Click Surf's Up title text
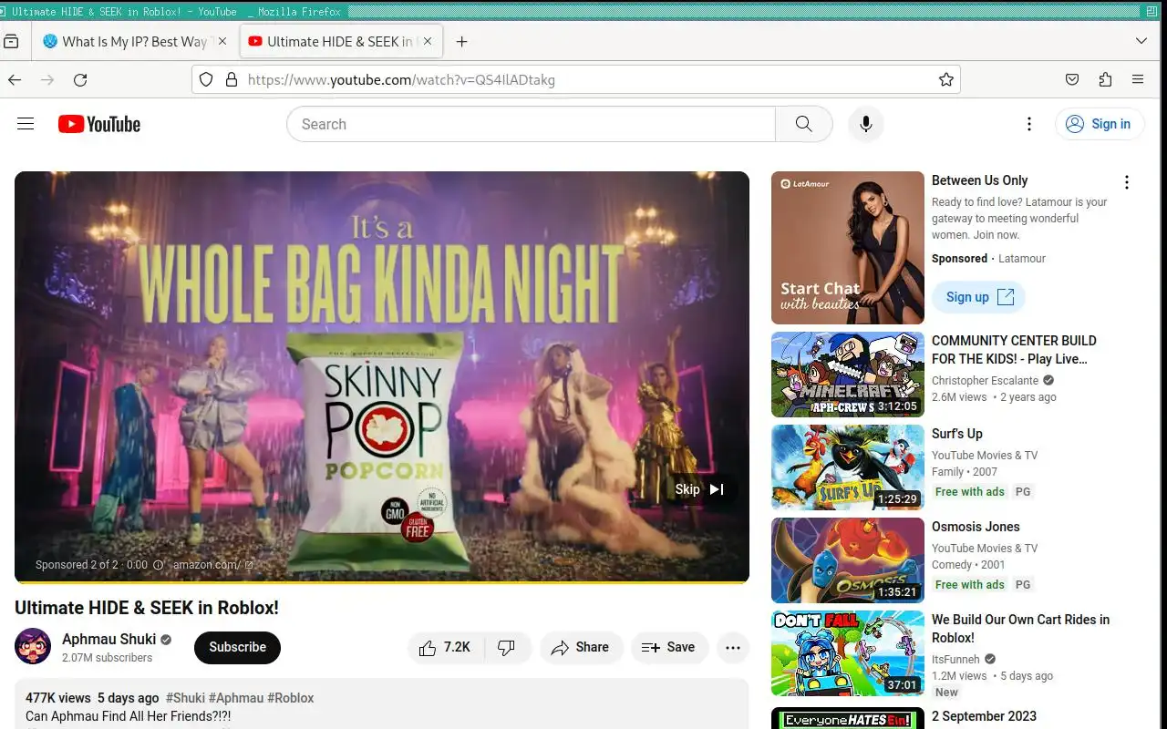The width and height of the screenshot is (1167, 729). 957,434
